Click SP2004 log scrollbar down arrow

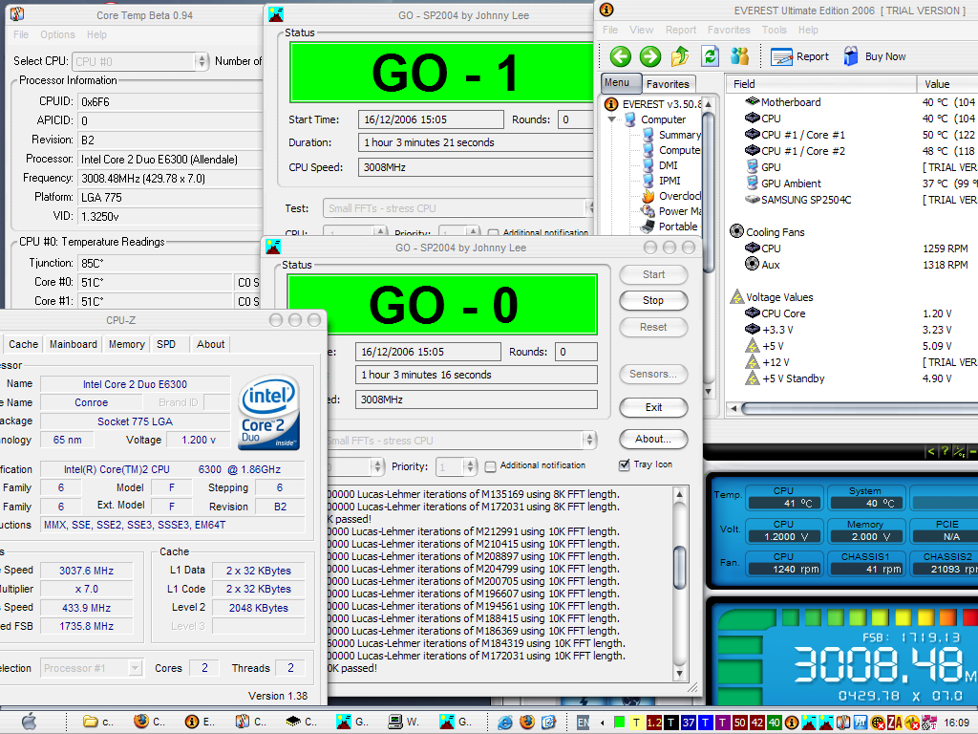[x=679, y=674]
